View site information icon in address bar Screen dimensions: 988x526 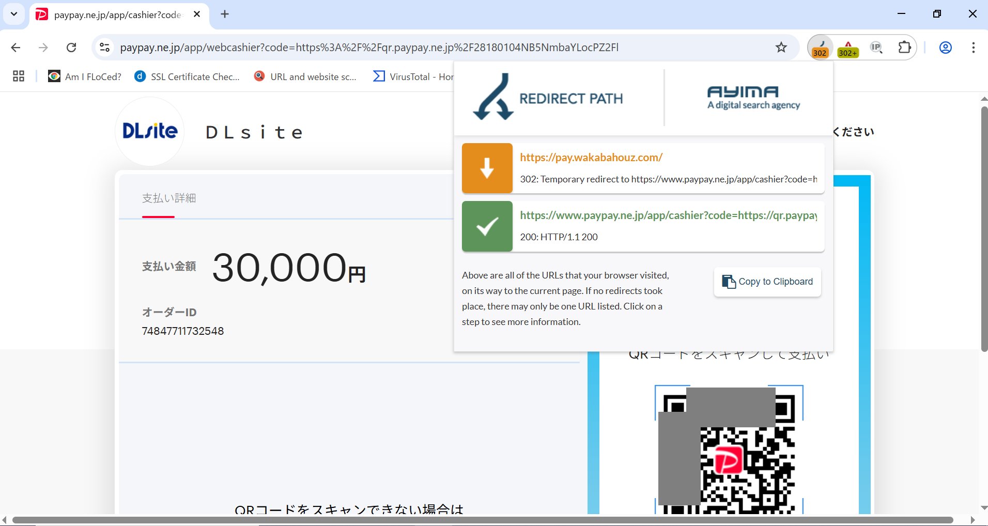click(x=104, y=48)
